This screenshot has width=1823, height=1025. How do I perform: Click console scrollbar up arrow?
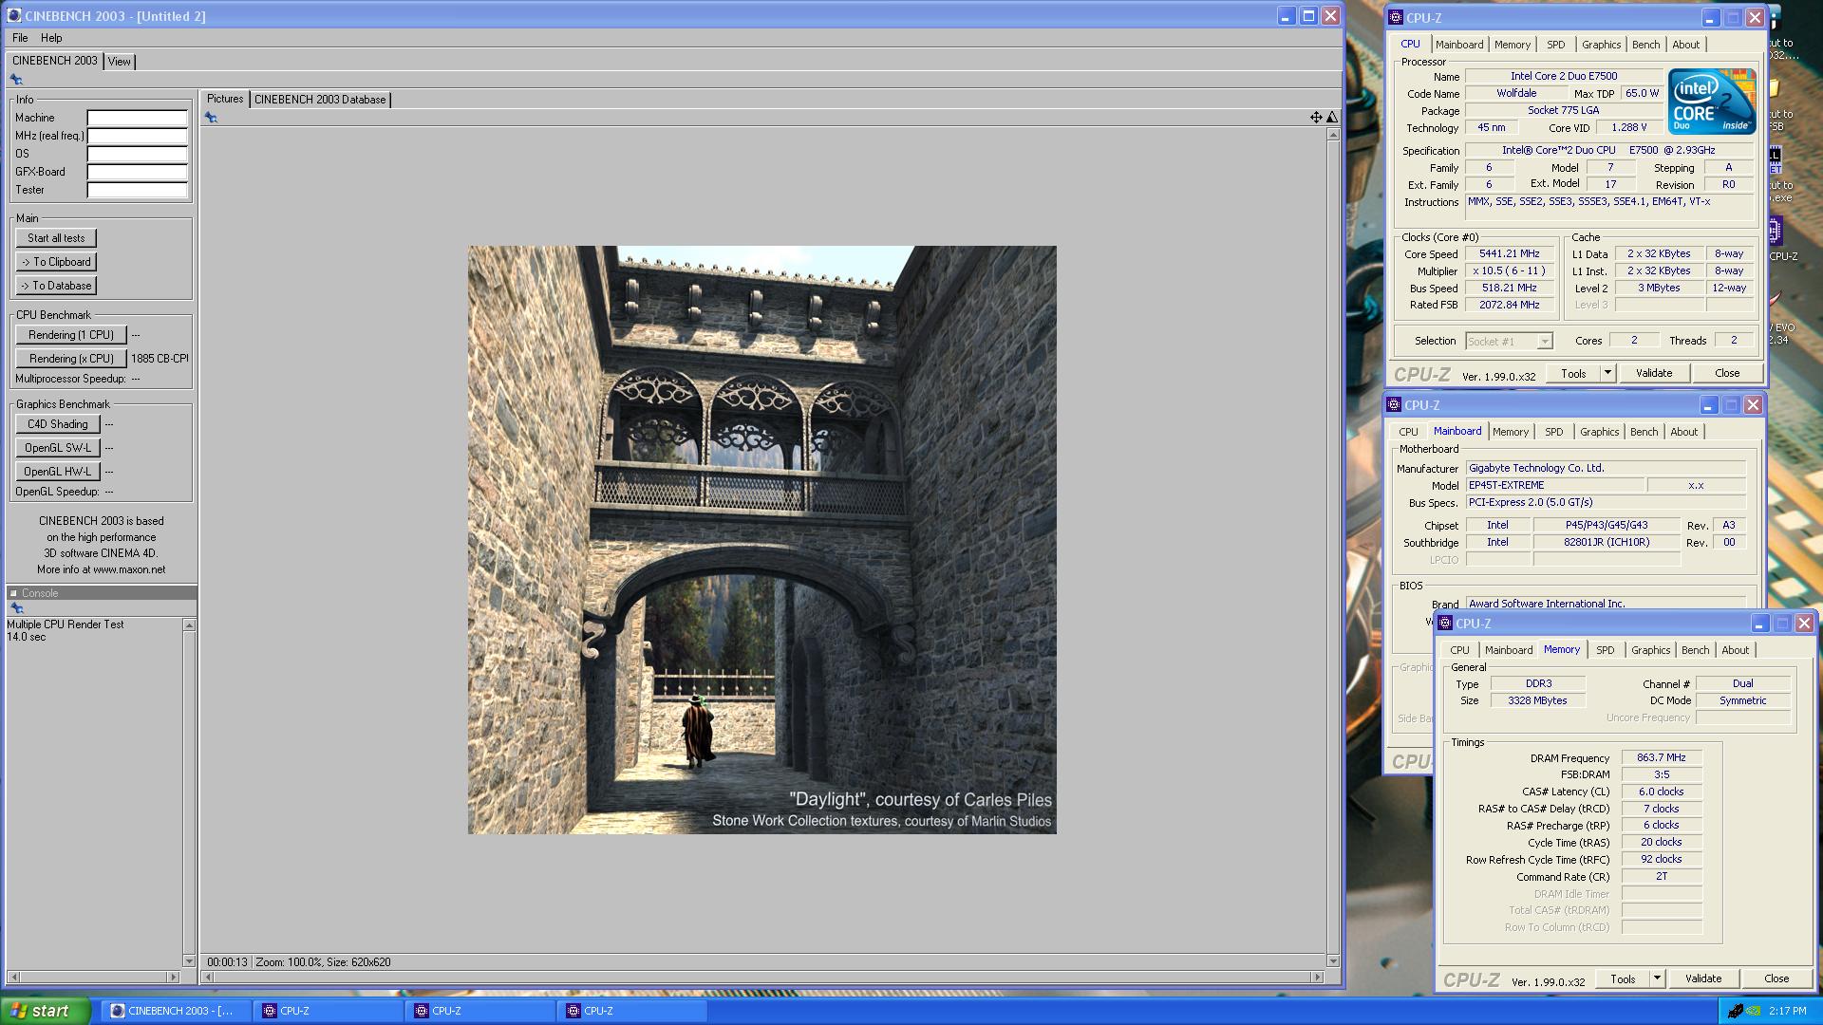pyautogui.click(x=189, y=625)
